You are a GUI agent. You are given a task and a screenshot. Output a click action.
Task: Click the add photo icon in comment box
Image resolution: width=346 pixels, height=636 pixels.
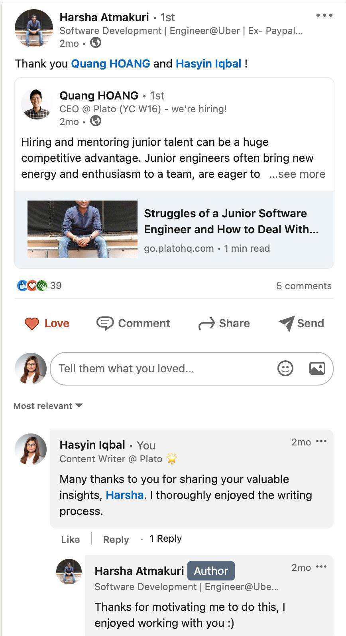click(317, 368)
